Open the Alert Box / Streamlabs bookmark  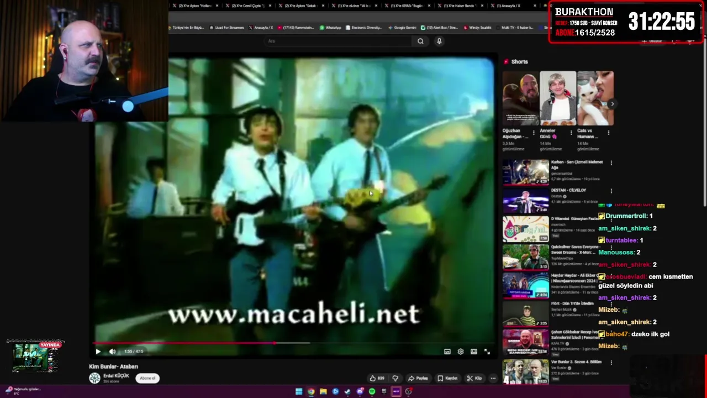pos(440,28)
